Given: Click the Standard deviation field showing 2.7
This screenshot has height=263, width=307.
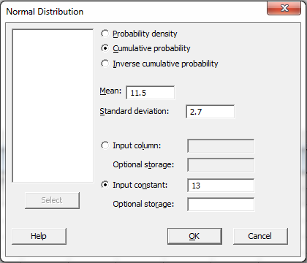Looking at the screenshot, I should point(211,112).
